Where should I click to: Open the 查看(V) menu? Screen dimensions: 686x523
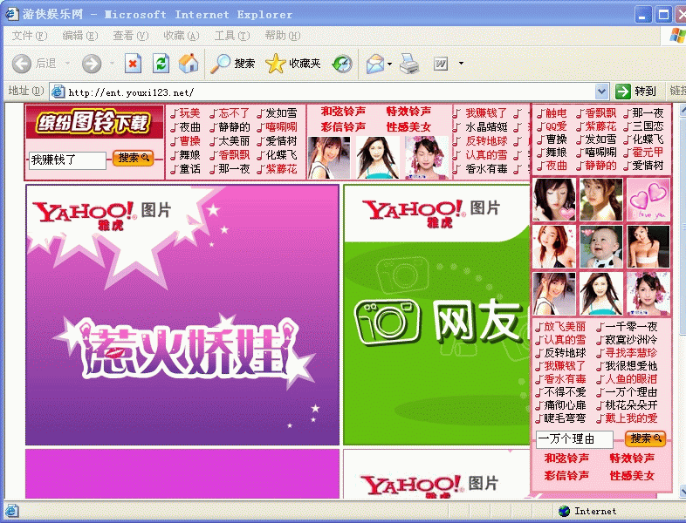pyautogui.click(x=131, y=36)
